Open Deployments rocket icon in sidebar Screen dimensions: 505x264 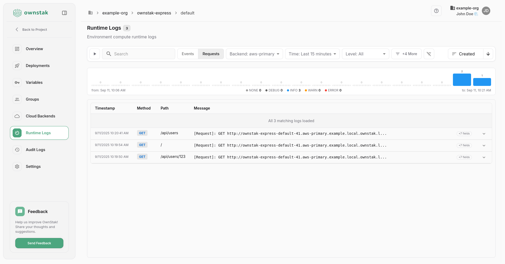17,66
